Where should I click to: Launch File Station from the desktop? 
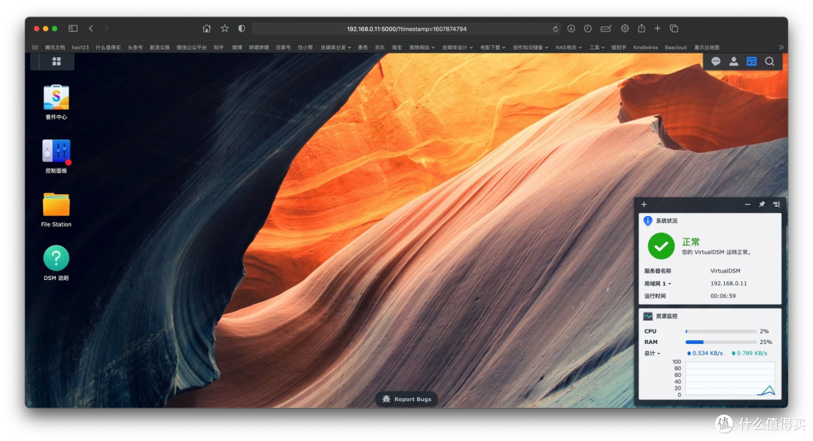[x=56, y=205]
